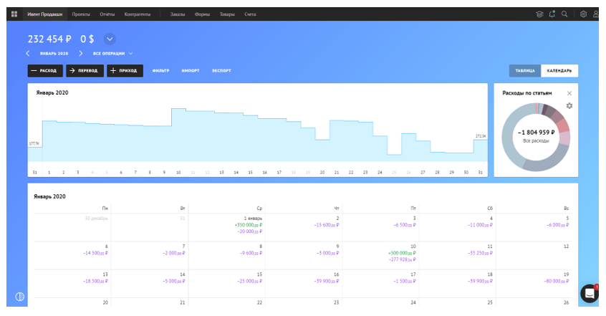The height and width of the screenshot is (316, 606).
Task: Click the user profile icon
Action: click(x=596, y=14)
